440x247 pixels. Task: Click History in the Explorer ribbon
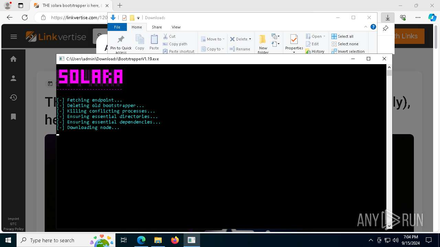[x=315, y=51]
